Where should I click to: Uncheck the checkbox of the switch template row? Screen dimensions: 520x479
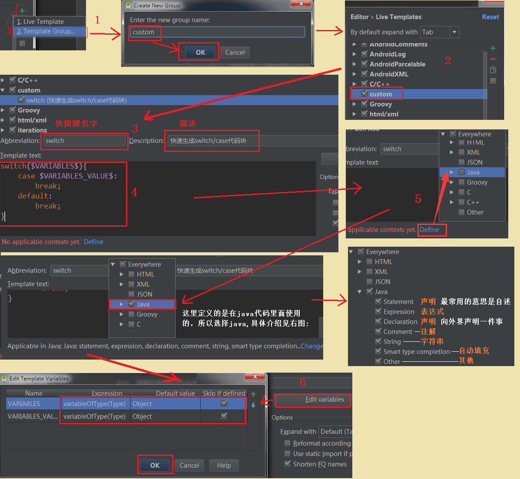click(x=21, y=100)
